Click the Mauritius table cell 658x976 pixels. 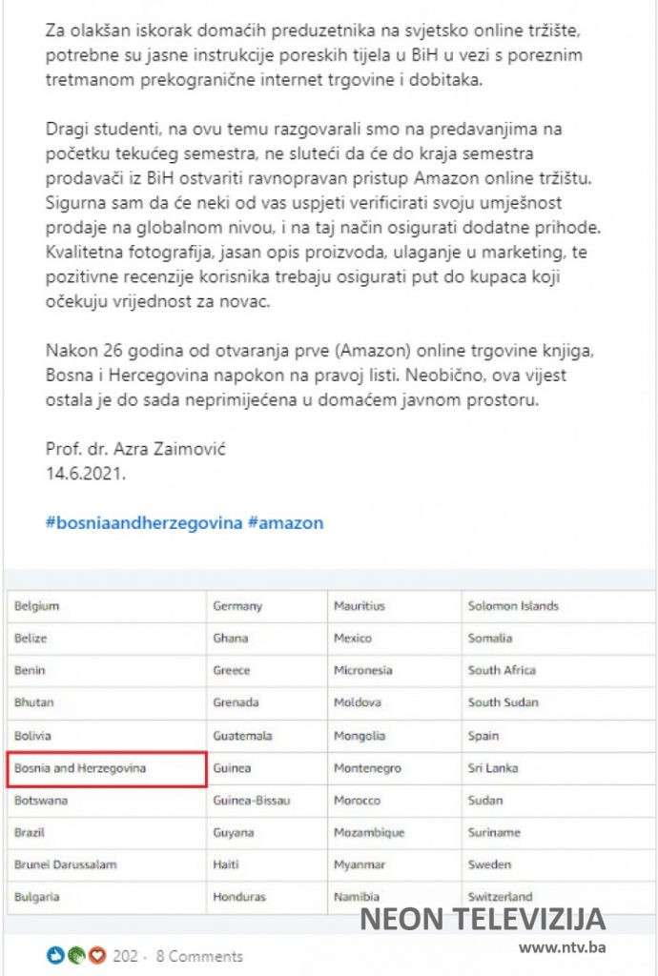tap(360, 606)
